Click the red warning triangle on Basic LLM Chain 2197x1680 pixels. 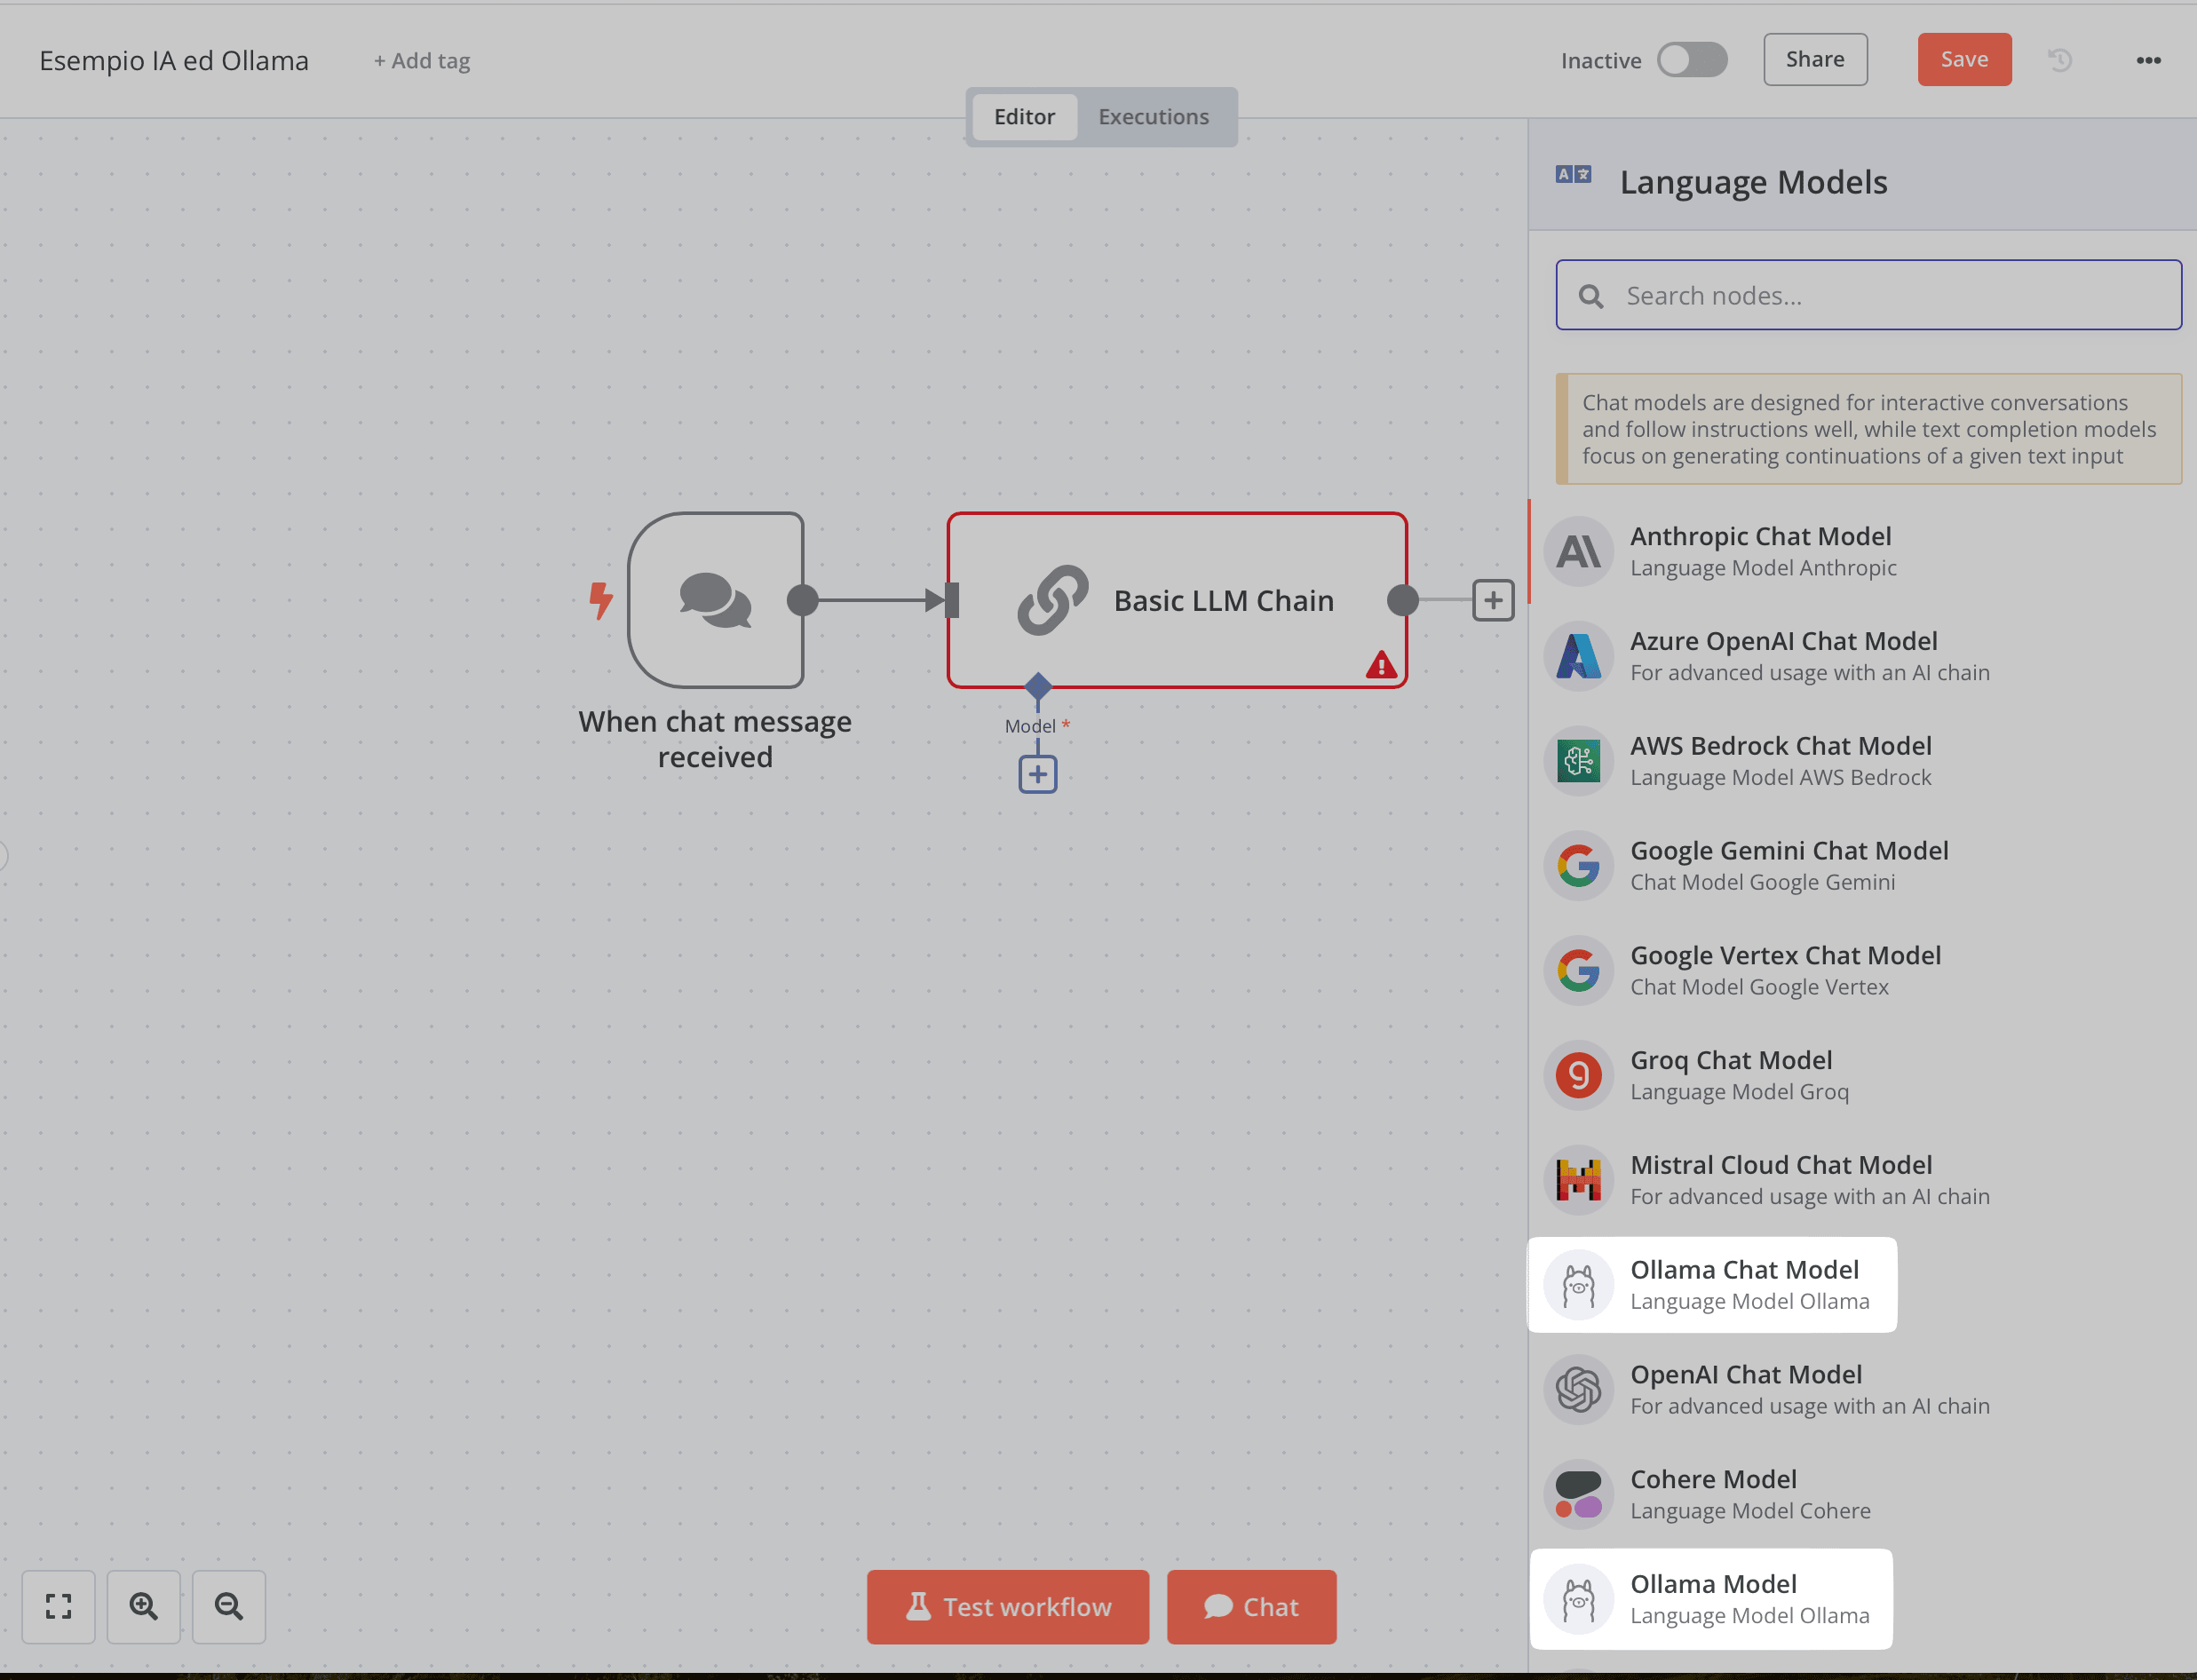pyautogui.click(x=1381, y=665)
